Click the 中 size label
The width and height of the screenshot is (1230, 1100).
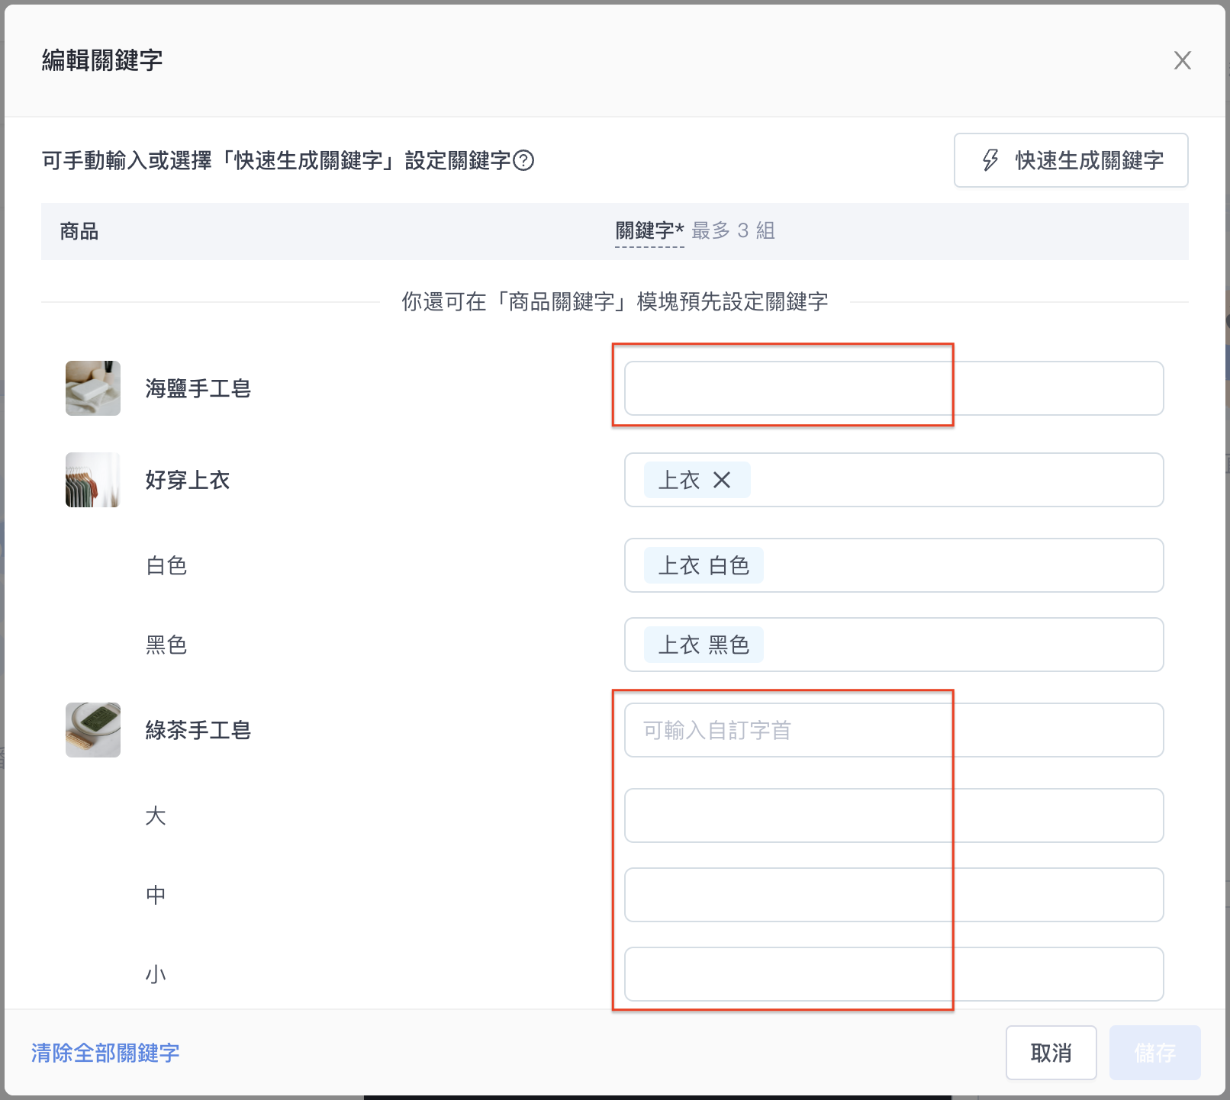click(156, 895)
